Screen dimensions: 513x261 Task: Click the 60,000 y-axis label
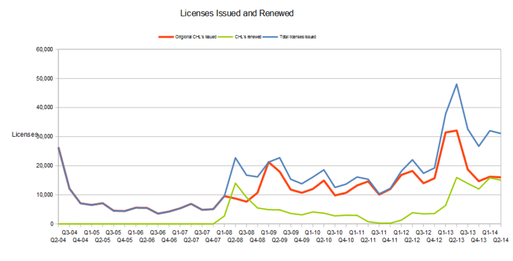[x=45, y=49]
